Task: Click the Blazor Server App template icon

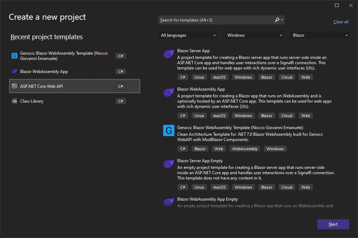Action: (168, 54)
